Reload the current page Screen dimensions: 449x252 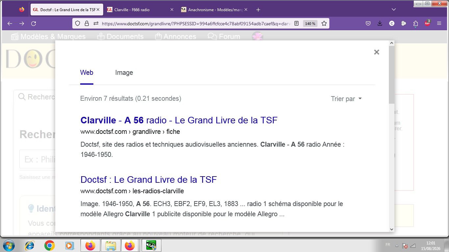[34, 23]
